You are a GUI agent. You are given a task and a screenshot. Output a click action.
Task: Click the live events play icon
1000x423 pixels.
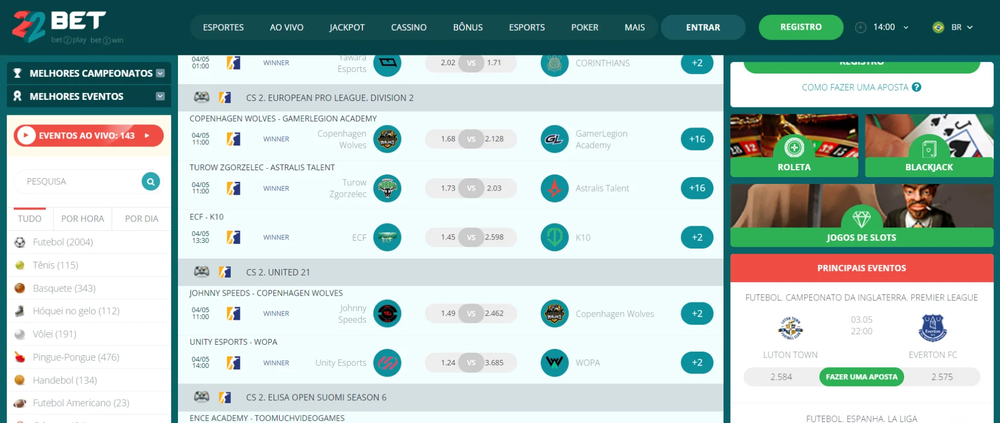[x=25, y=136]
